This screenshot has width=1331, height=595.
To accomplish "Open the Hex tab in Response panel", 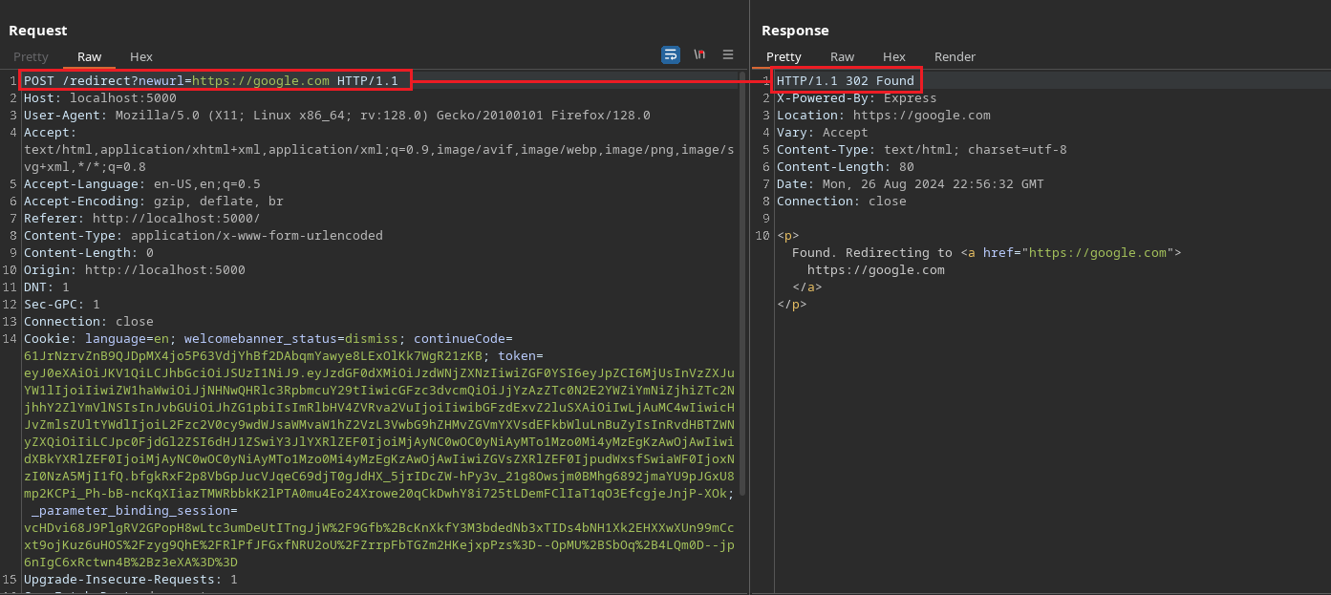I will 894,57.
